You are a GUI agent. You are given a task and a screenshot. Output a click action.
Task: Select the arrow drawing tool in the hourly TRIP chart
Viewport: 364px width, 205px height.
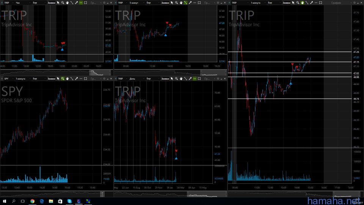pos(76,3)
